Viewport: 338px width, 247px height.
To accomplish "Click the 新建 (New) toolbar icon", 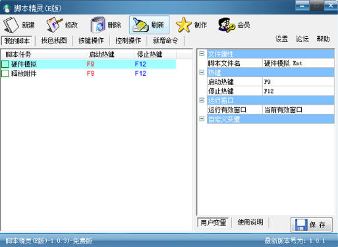I will point(11,25).
